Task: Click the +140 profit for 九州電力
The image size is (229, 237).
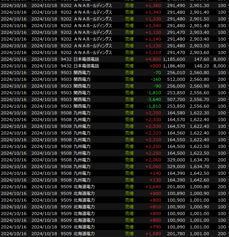Action: click(x=156, y=173)
